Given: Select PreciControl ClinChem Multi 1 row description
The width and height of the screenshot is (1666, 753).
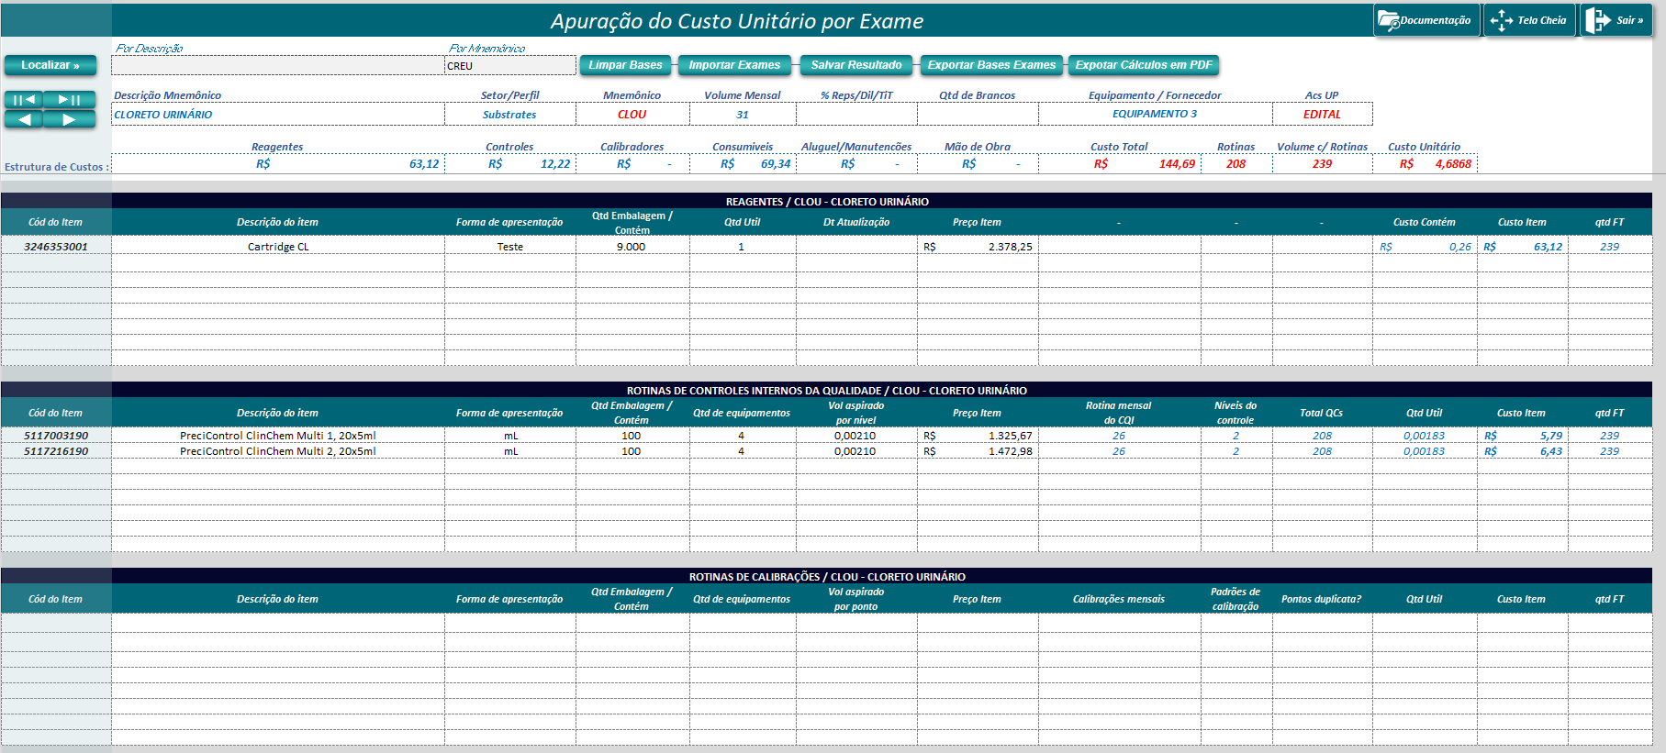Looking at the screenshot, I should click(x=278, y=436).
